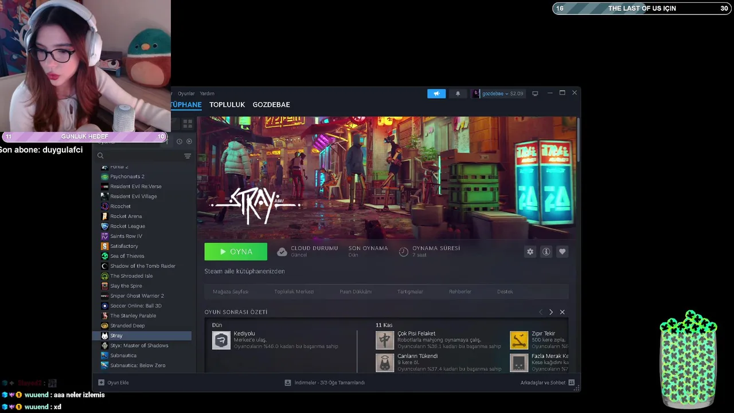Image resolution: width=734 pixels, height=413 pixels.
Task: Open the notifications bell icon
Action: 458,93
